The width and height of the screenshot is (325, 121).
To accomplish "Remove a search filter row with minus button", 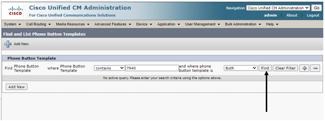I will [x=315, y=68].
